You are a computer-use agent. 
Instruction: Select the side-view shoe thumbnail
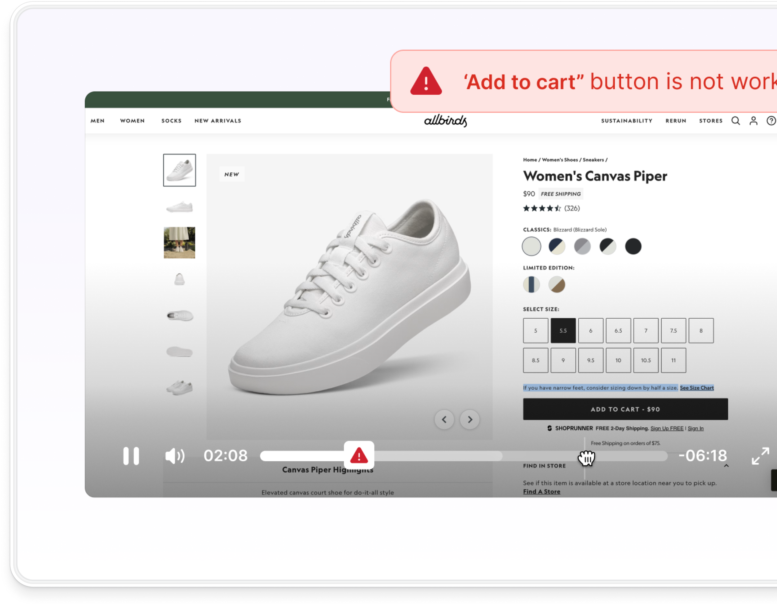pos(179,207)
